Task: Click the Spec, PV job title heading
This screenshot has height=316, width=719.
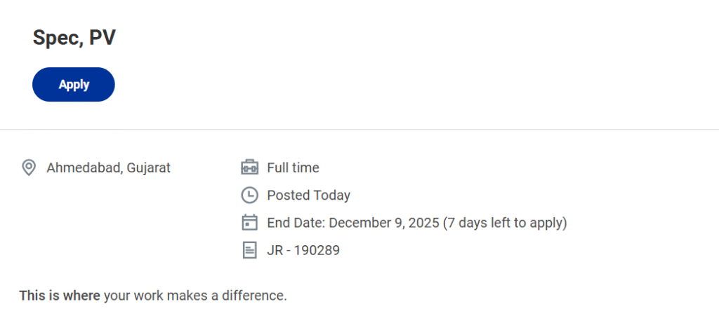Action: coord(74,39)
